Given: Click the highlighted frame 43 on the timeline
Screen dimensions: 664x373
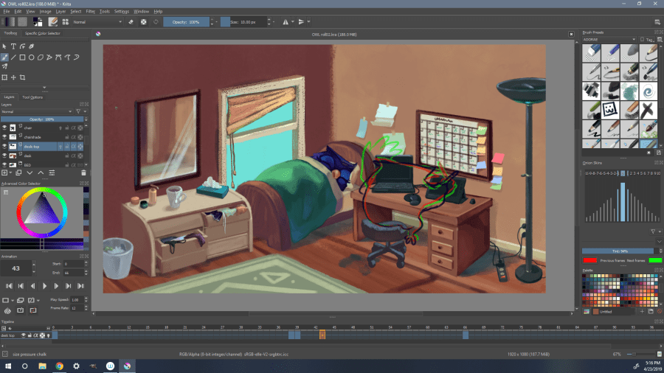Looking at the screenshot, I should pyautogui.click(x=322, y=335).
